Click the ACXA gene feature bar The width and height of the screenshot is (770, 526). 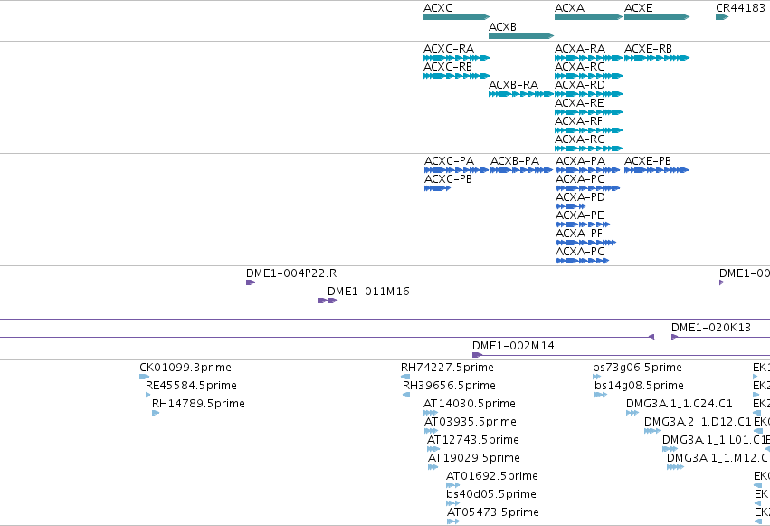[588, 17]
